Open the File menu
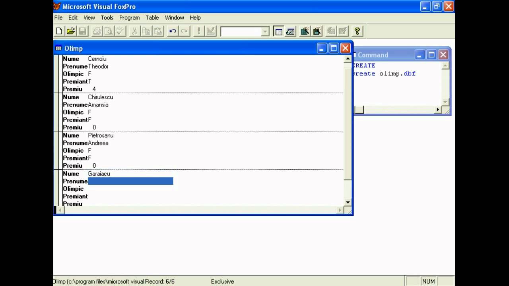 58,17
